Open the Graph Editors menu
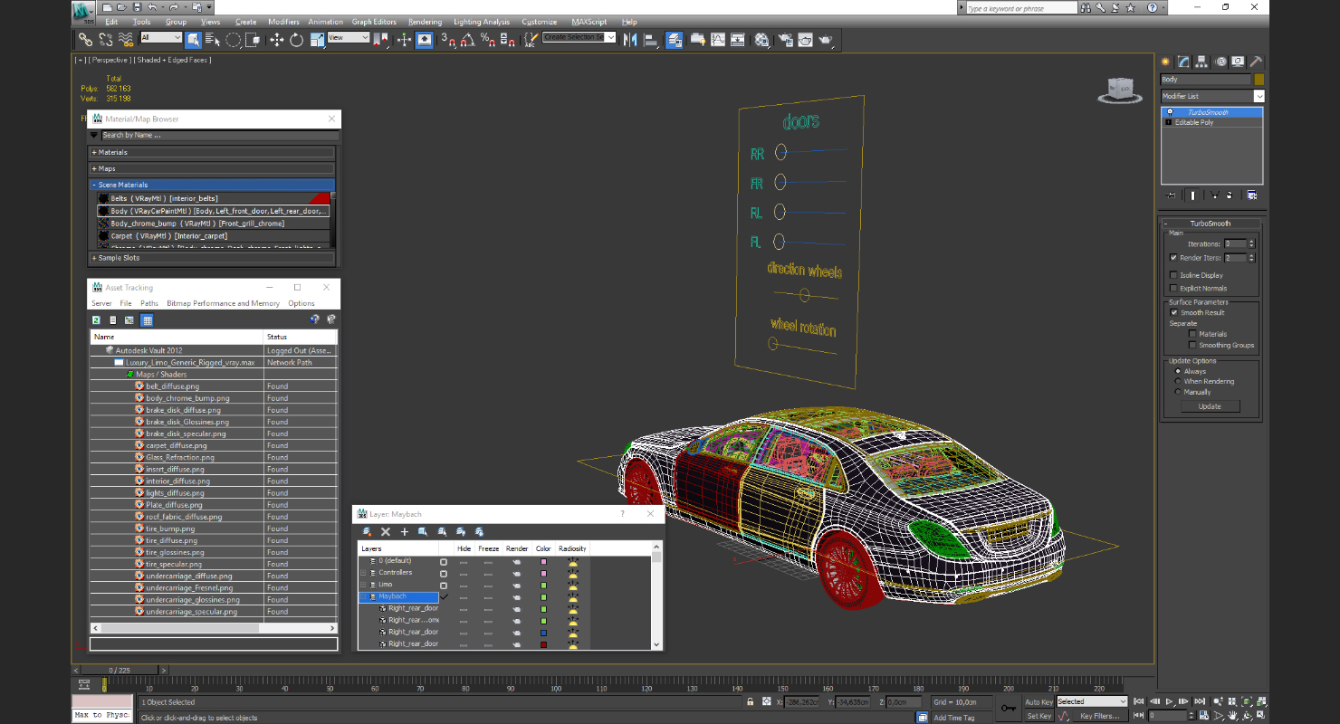This screenshot has width=1340, height=724. coord(374,22)
